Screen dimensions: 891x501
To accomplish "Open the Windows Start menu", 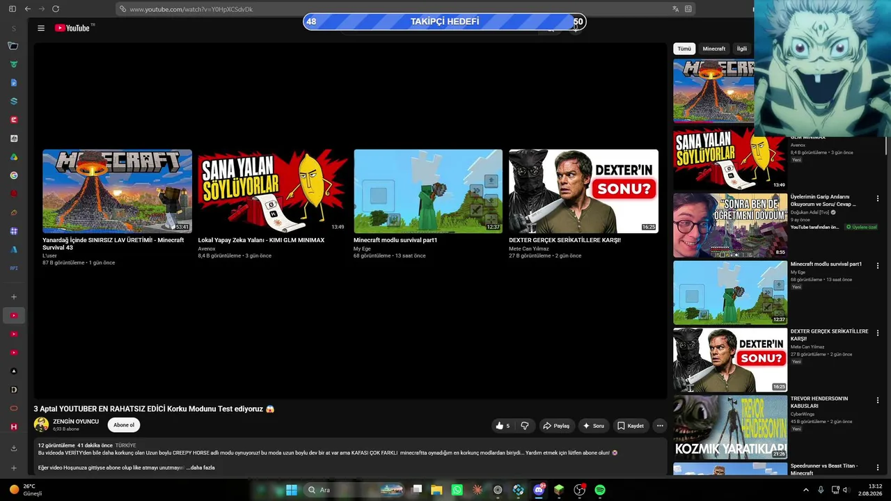I will tap(292, 490).
